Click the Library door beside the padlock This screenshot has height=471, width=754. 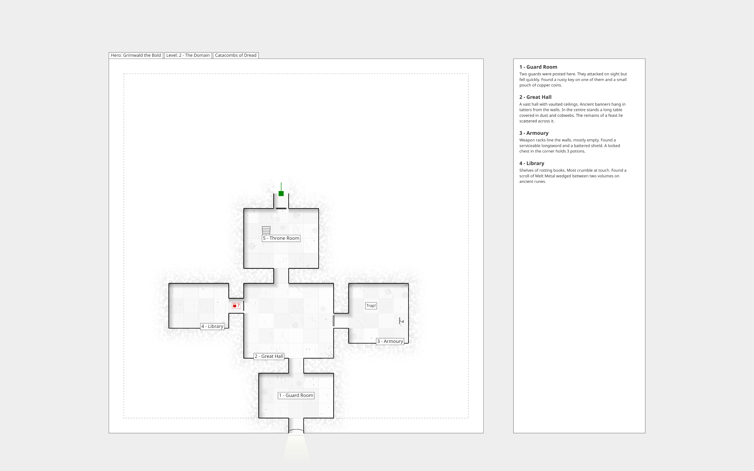(244, 306)
